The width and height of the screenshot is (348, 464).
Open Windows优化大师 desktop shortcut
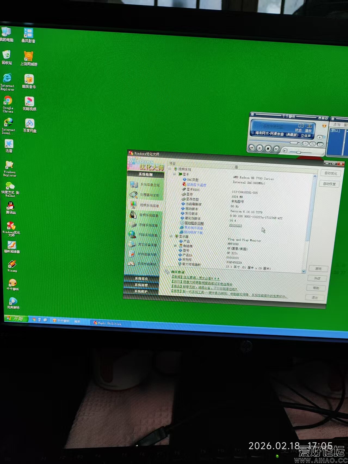pos(11,229)
